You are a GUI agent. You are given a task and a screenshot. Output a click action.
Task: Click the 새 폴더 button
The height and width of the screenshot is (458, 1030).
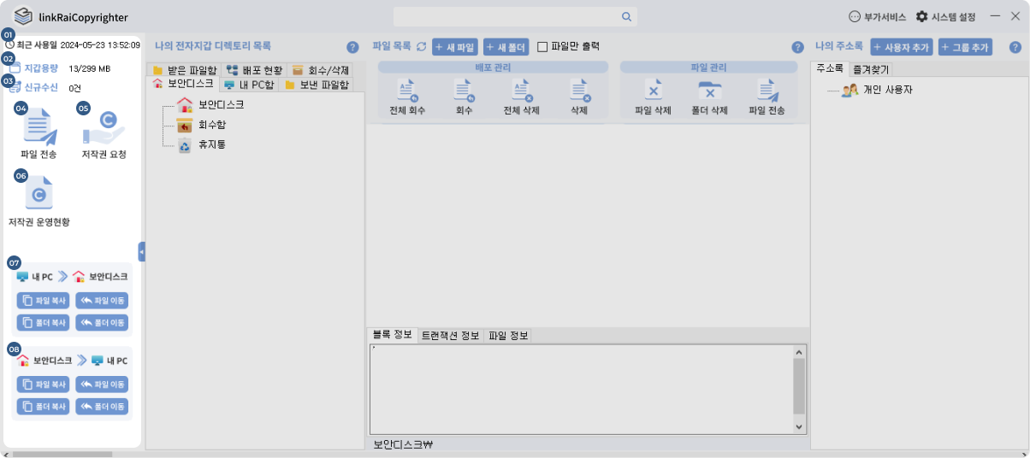(506, 47)
